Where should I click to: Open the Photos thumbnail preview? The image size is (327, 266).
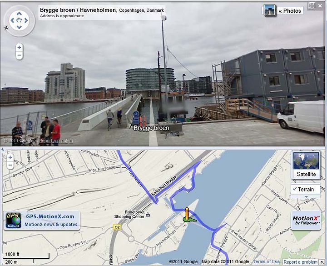pyautogui.click(x=270, y=10)
